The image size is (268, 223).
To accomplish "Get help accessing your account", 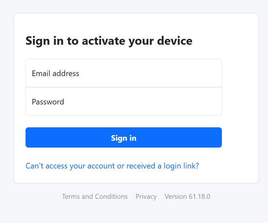I will 70,166.
